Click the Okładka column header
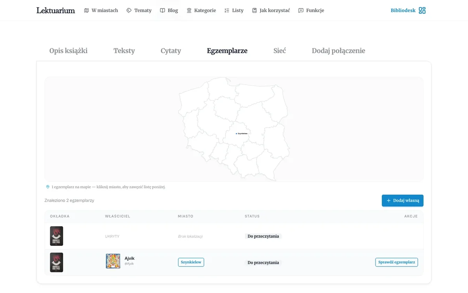This screenshot has height=293, width=468. click(60, 216)
